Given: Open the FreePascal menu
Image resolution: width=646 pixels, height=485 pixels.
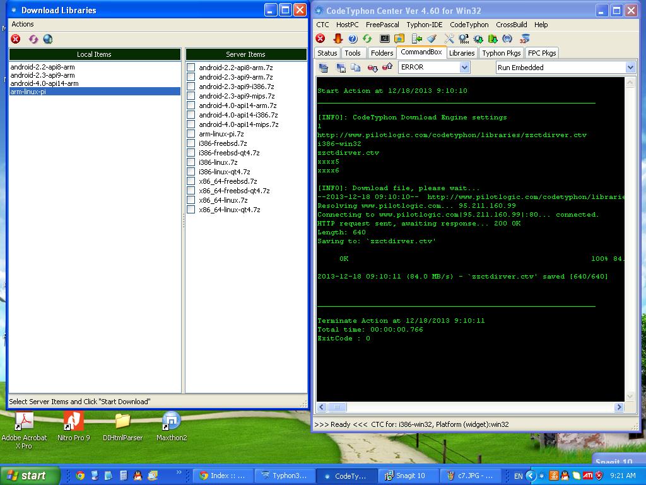Looking at the screenshot, I should 382,25.
